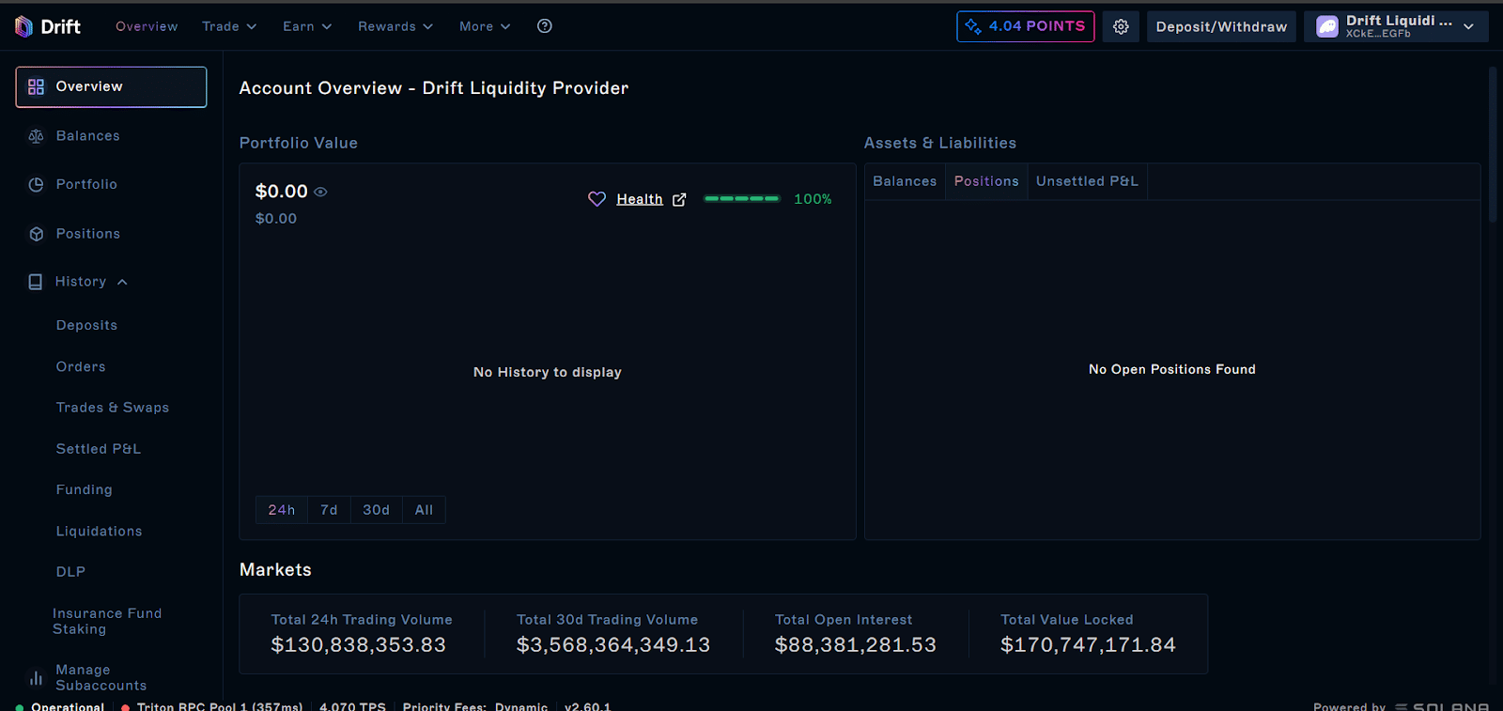
Task: Toggle portfolio value visibility eye icon
Action: point(320,192)
